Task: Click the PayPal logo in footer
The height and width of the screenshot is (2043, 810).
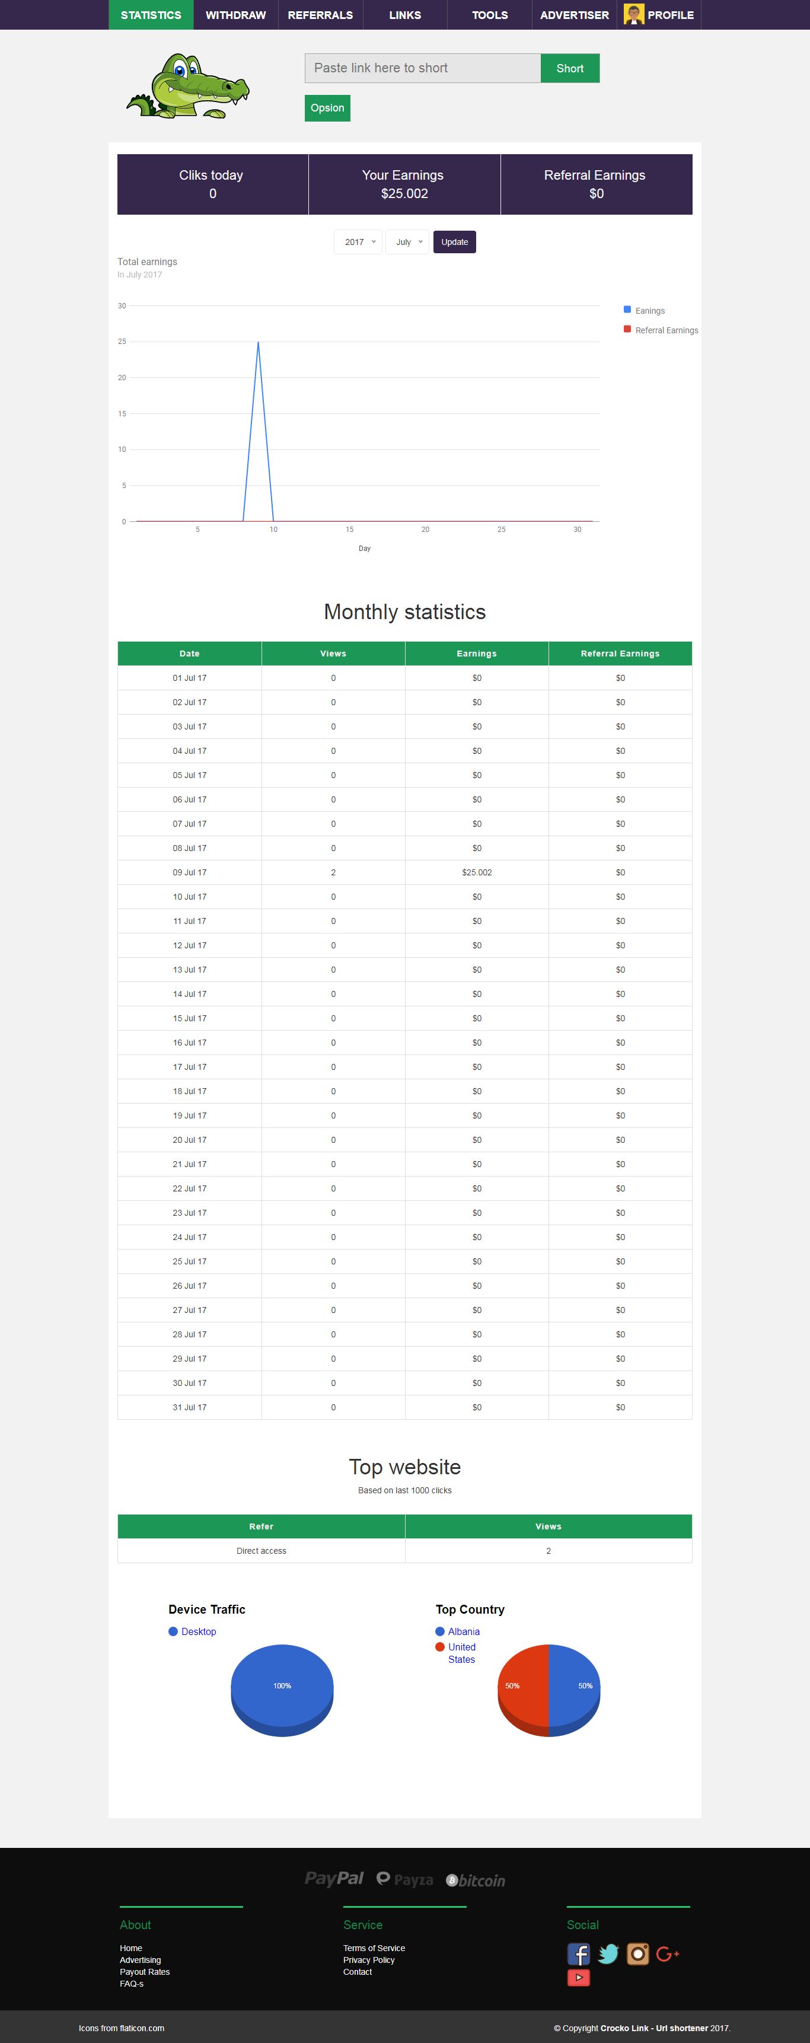Action: (x=334, y=1878)
